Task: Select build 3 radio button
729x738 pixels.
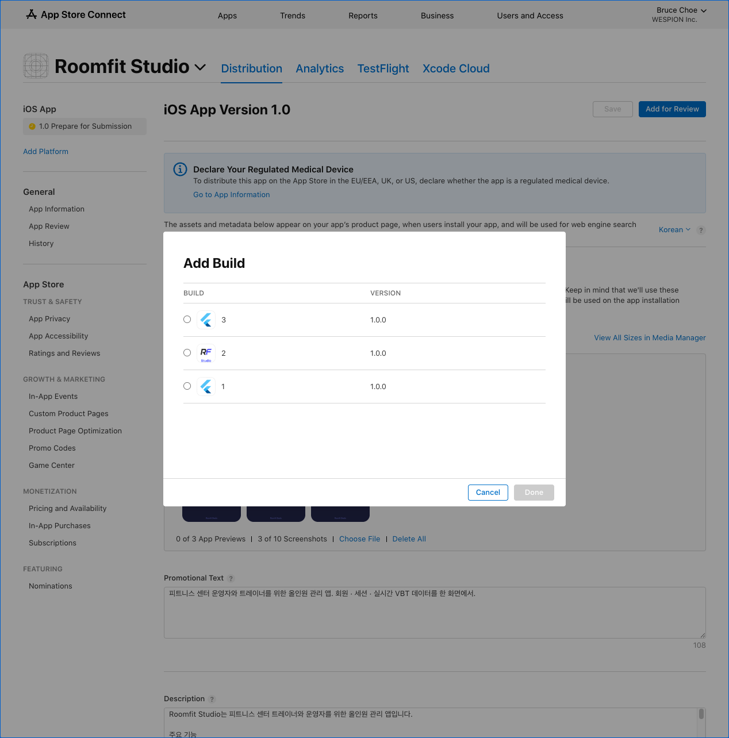Action: (x=187, y=320)
